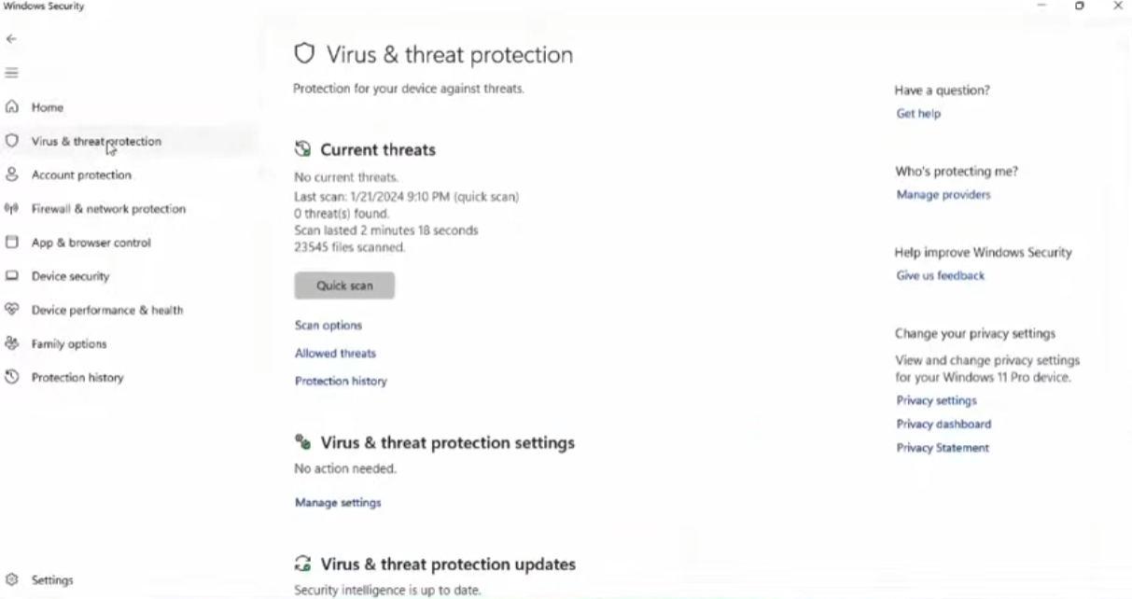View Allowed threats

[x=335, y=354]
